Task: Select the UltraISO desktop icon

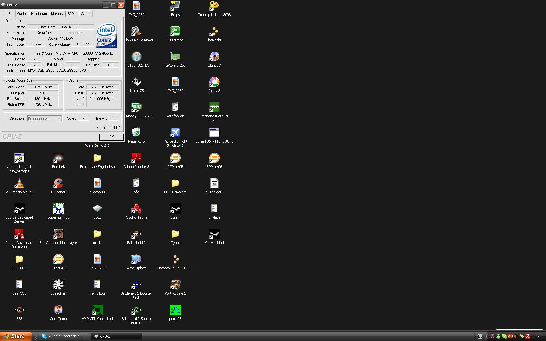Action: 214,59
